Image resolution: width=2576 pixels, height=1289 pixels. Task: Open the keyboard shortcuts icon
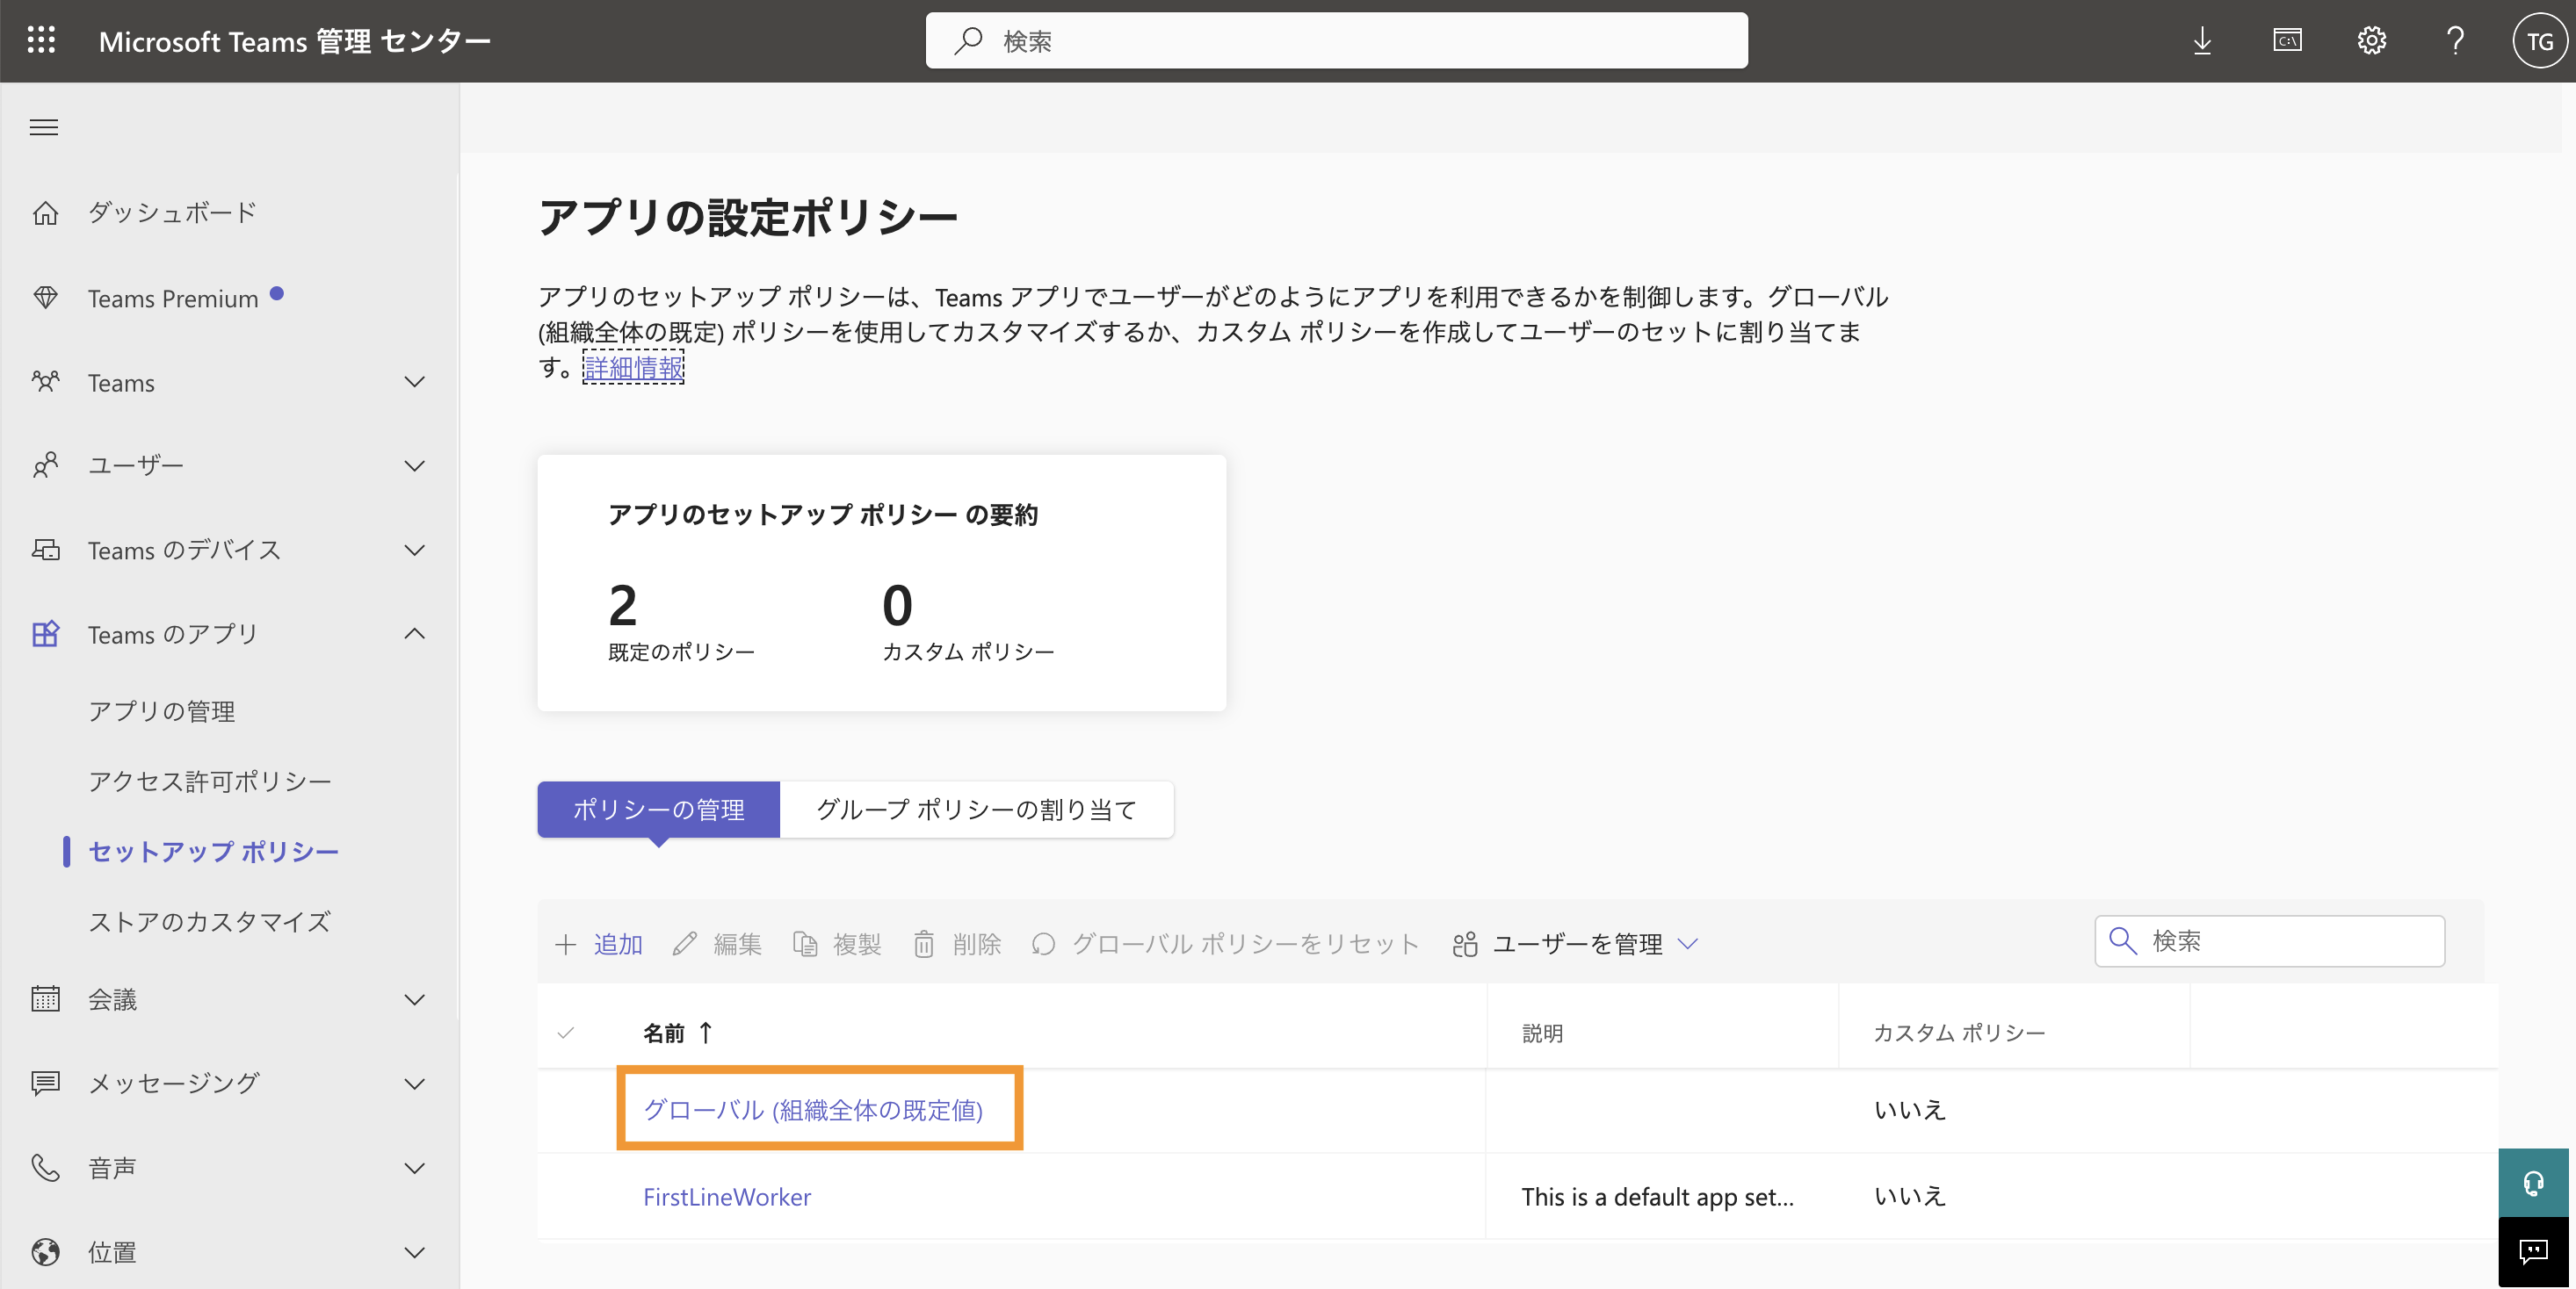coord(2287,40)
